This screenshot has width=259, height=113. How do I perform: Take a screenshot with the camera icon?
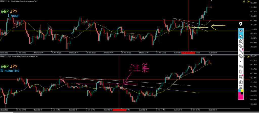pos(241,82)
